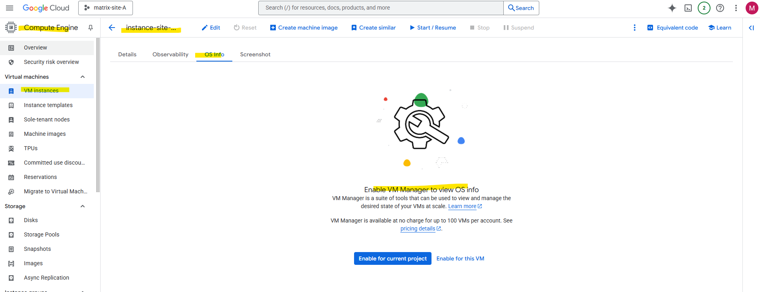
Task: Click the Security risk shield icon
Action: [11, 62]
